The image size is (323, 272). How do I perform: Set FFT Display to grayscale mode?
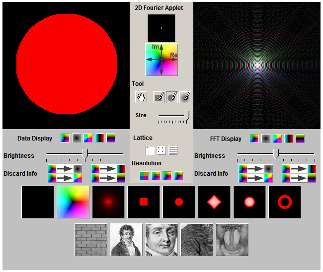coord(266,138)
